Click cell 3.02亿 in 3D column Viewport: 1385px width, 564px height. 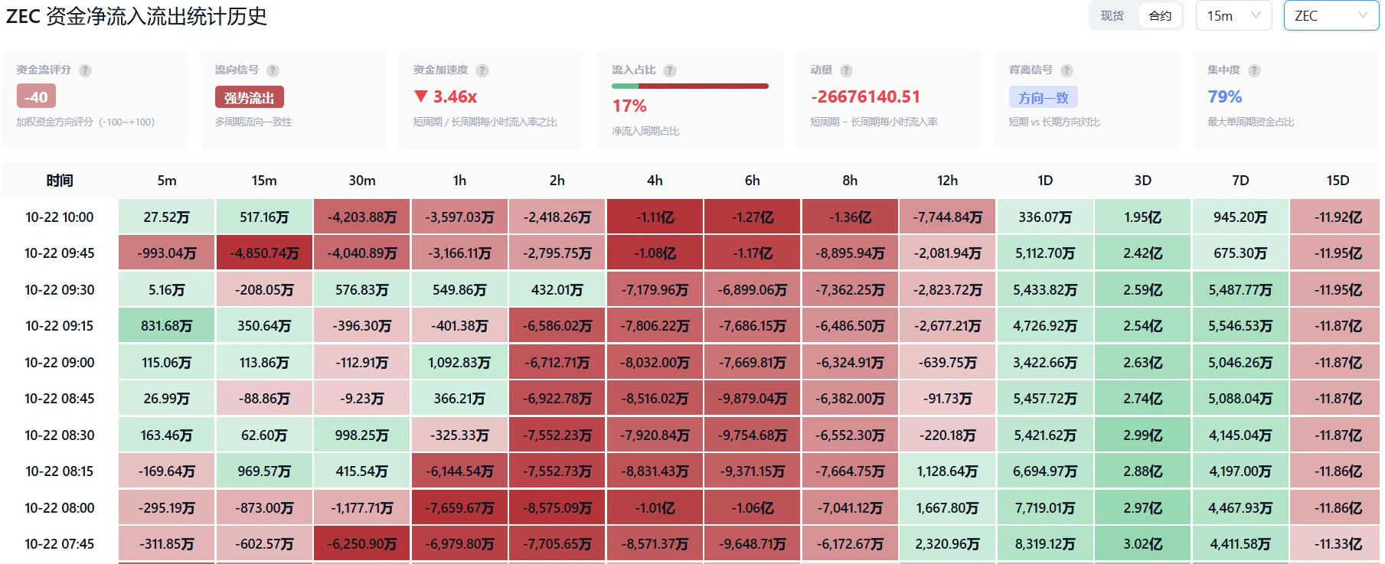[1143, 544]
